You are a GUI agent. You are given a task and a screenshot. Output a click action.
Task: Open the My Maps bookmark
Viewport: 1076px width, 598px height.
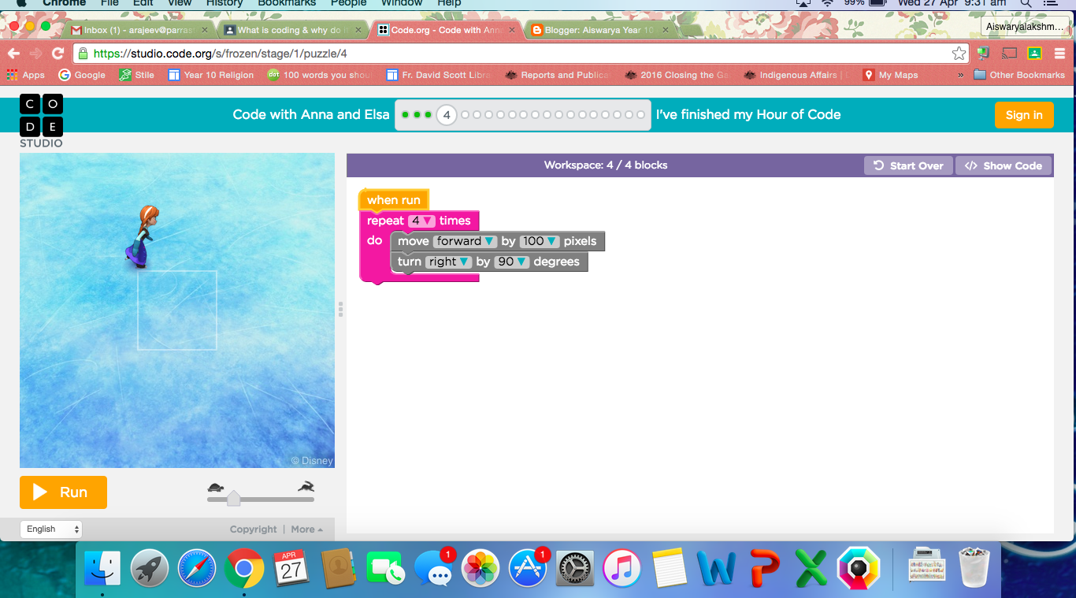(x=891, y=75)
